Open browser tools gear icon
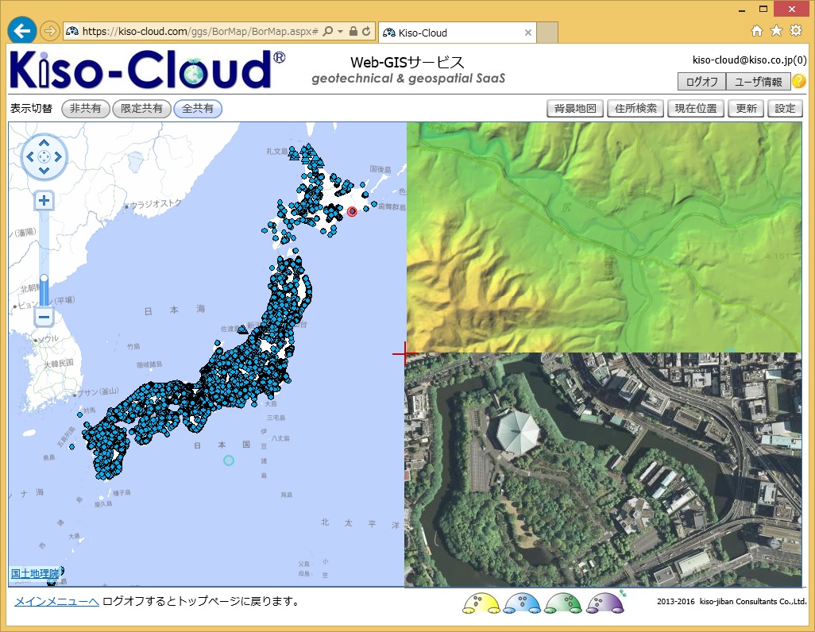The width and height of the screenshot is (815, 632). coord(796,31)
